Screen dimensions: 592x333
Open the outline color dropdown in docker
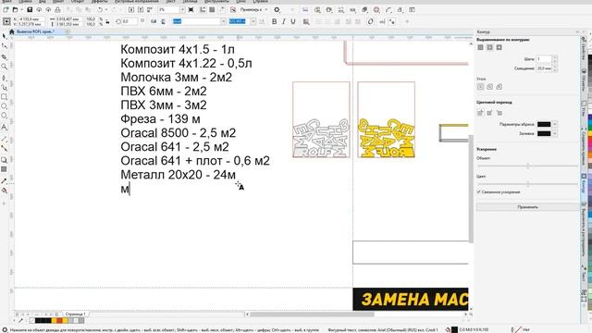555,124
